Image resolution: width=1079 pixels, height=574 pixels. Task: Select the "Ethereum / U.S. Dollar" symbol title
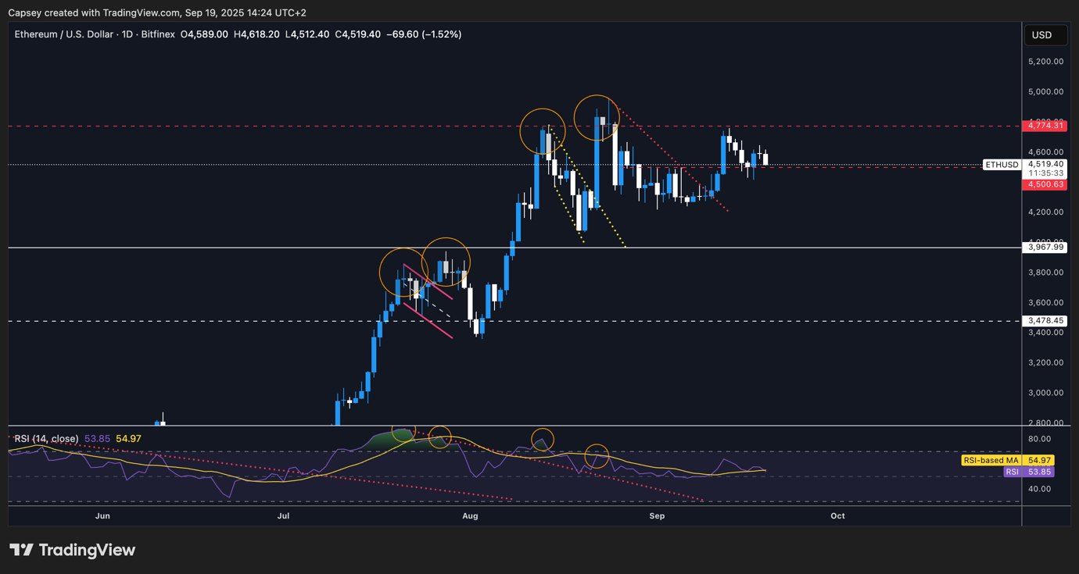[x=63, y=34]
